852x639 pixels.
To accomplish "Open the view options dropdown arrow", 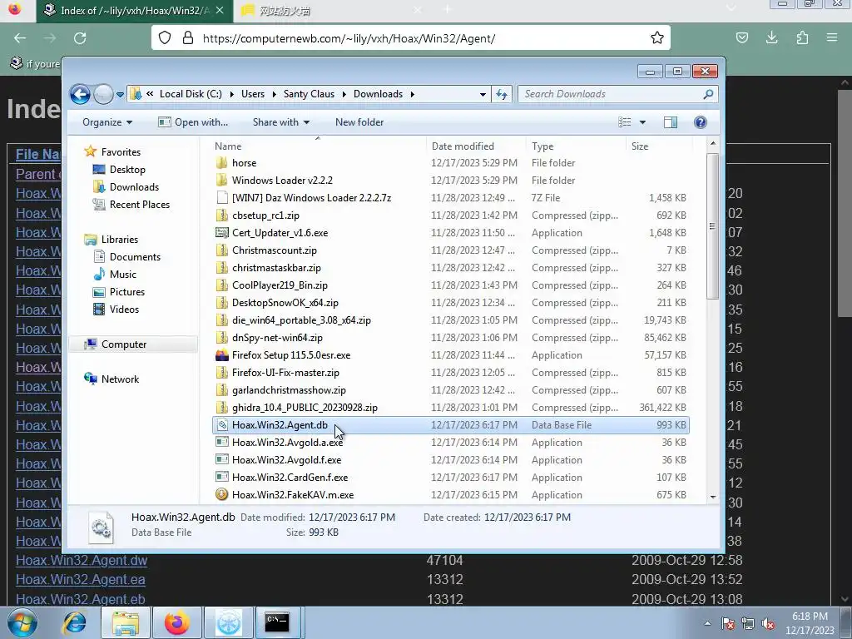I will tap(642, 122).
